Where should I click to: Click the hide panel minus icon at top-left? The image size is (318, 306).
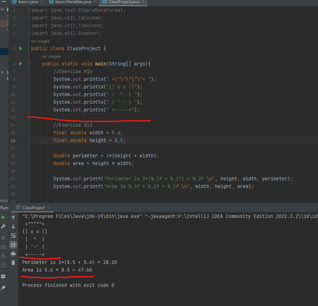(x=3, y=1)
